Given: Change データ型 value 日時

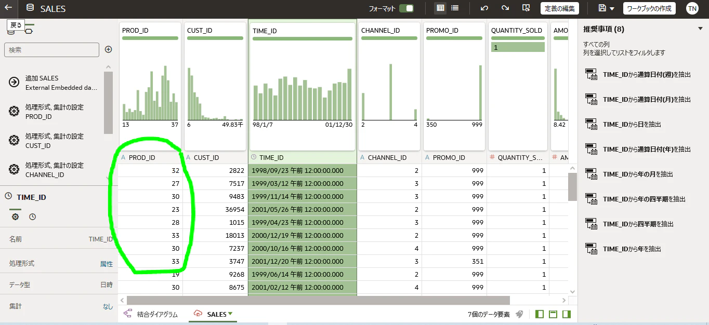Looking at the screenshot, I should pos(107,285).
